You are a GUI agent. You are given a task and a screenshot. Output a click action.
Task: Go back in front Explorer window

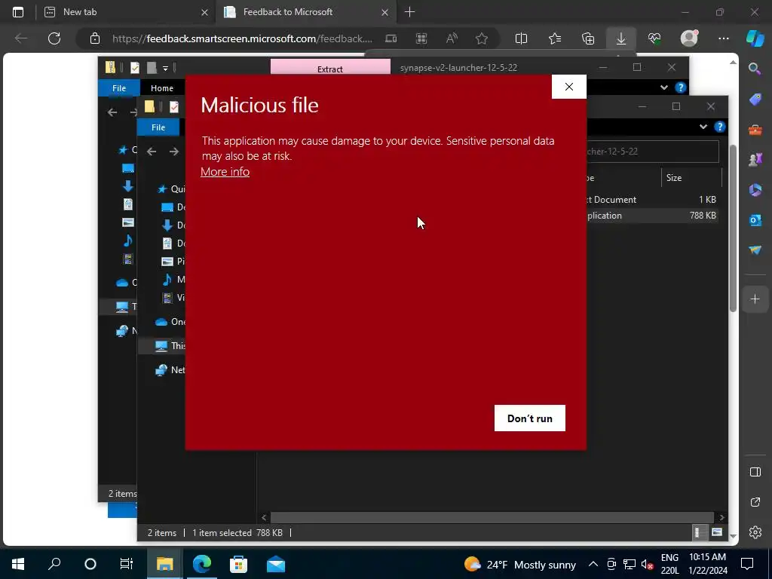(152, 151)
